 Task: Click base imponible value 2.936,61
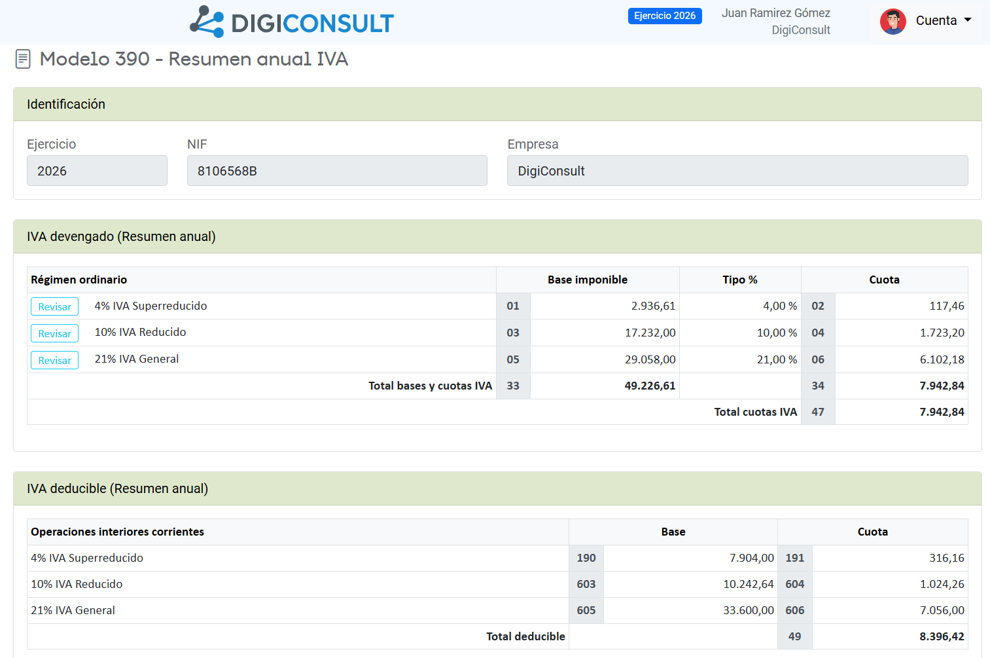click(653, 306)
